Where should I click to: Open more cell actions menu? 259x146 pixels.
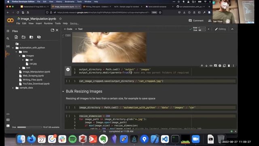(x=234, y=66)
